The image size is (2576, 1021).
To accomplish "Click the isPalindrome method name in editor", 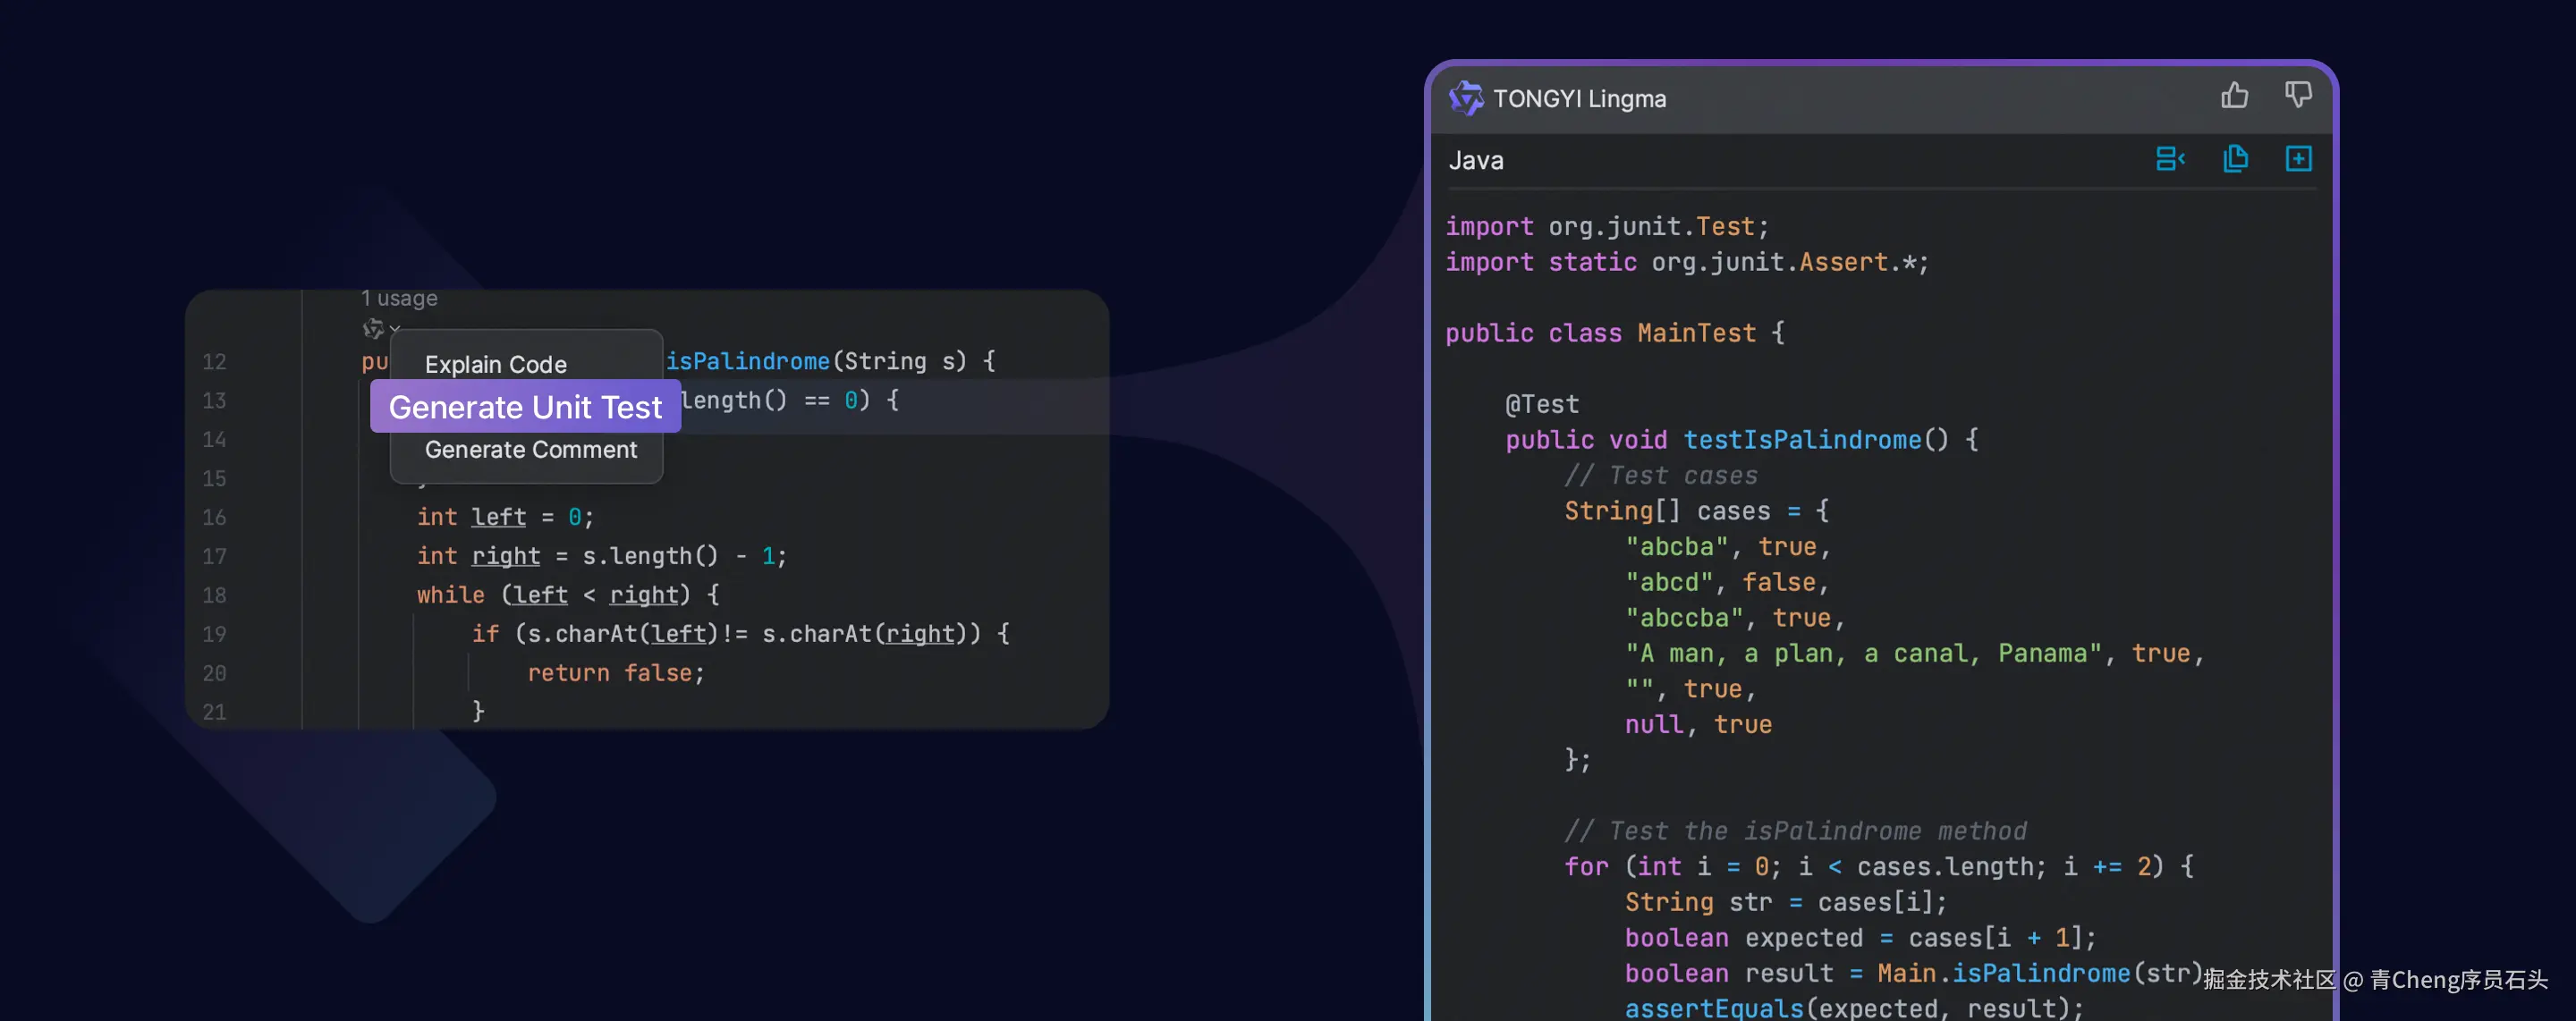I will pos(748,361).
